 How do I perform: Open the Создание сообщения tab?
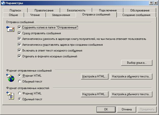[x=136, y=15]
